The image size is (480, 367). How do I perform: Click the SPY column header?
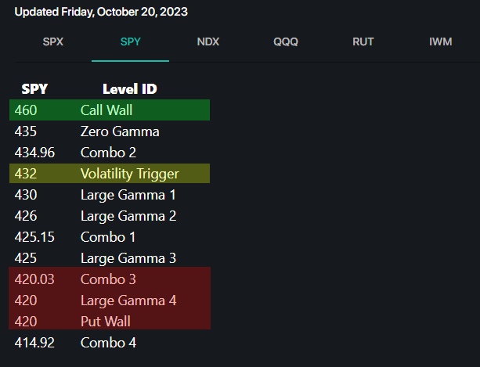click(x=34, y=89)
